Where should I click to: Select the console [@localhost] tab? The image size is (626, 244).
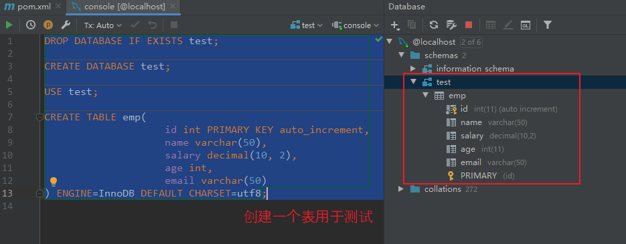pos(125,7)
